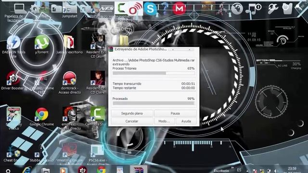Click the volume speaker tray icon
The image size is (308, 173).
(276, 171)
